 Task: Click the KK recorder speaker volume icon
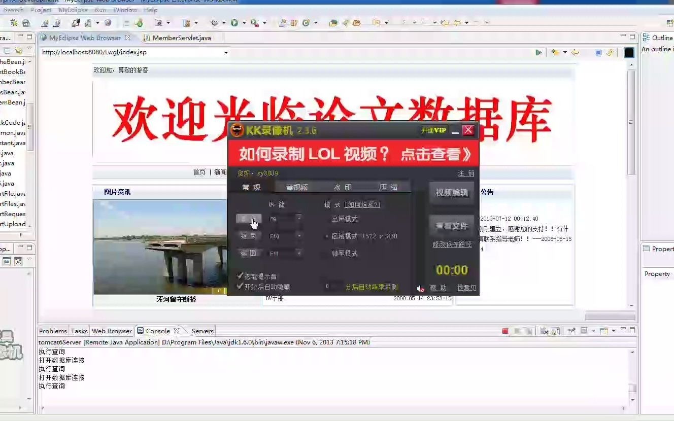click(x=420, y=288)
